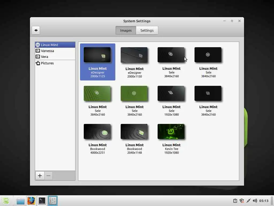Select eDesigner 2000x1125 wallpaper thumbnail
The image size is (274, 206).
(x=97, y=55)
